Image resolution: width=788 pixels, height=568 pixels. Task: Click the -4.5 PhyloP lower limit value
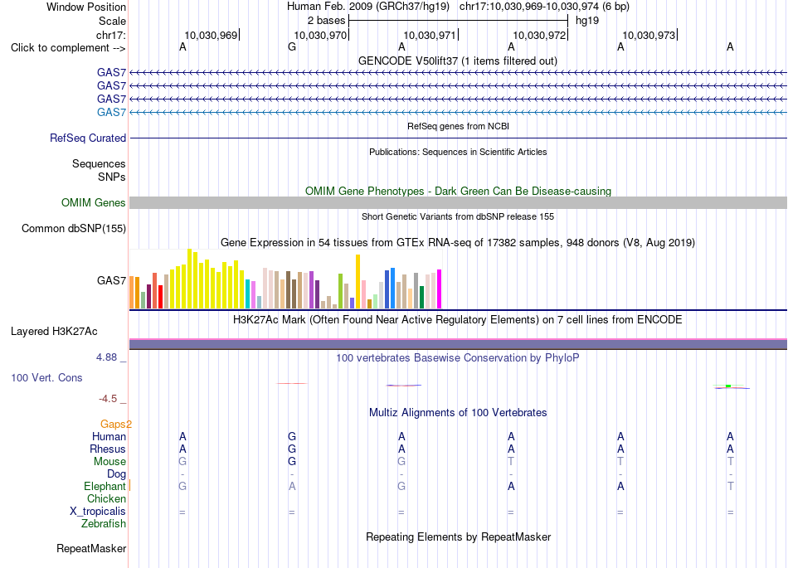point(108,399)
